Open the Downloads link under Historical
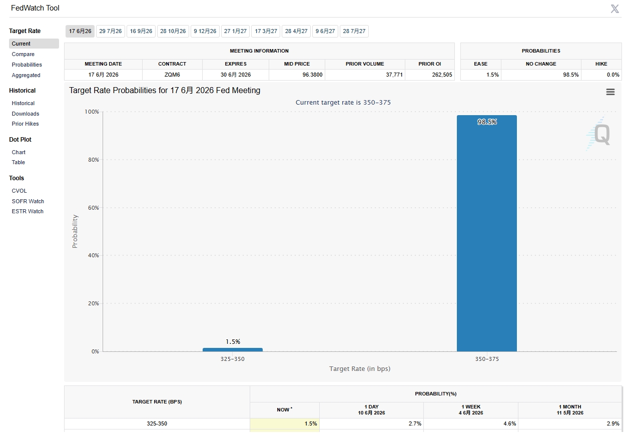The image size is (639, 437). coord(26,114)
